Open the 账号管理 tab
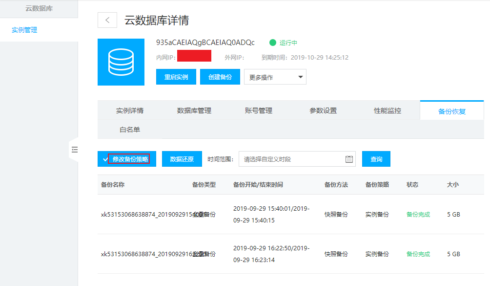This screenshot has height=286, width=490. tap(259, 110)
